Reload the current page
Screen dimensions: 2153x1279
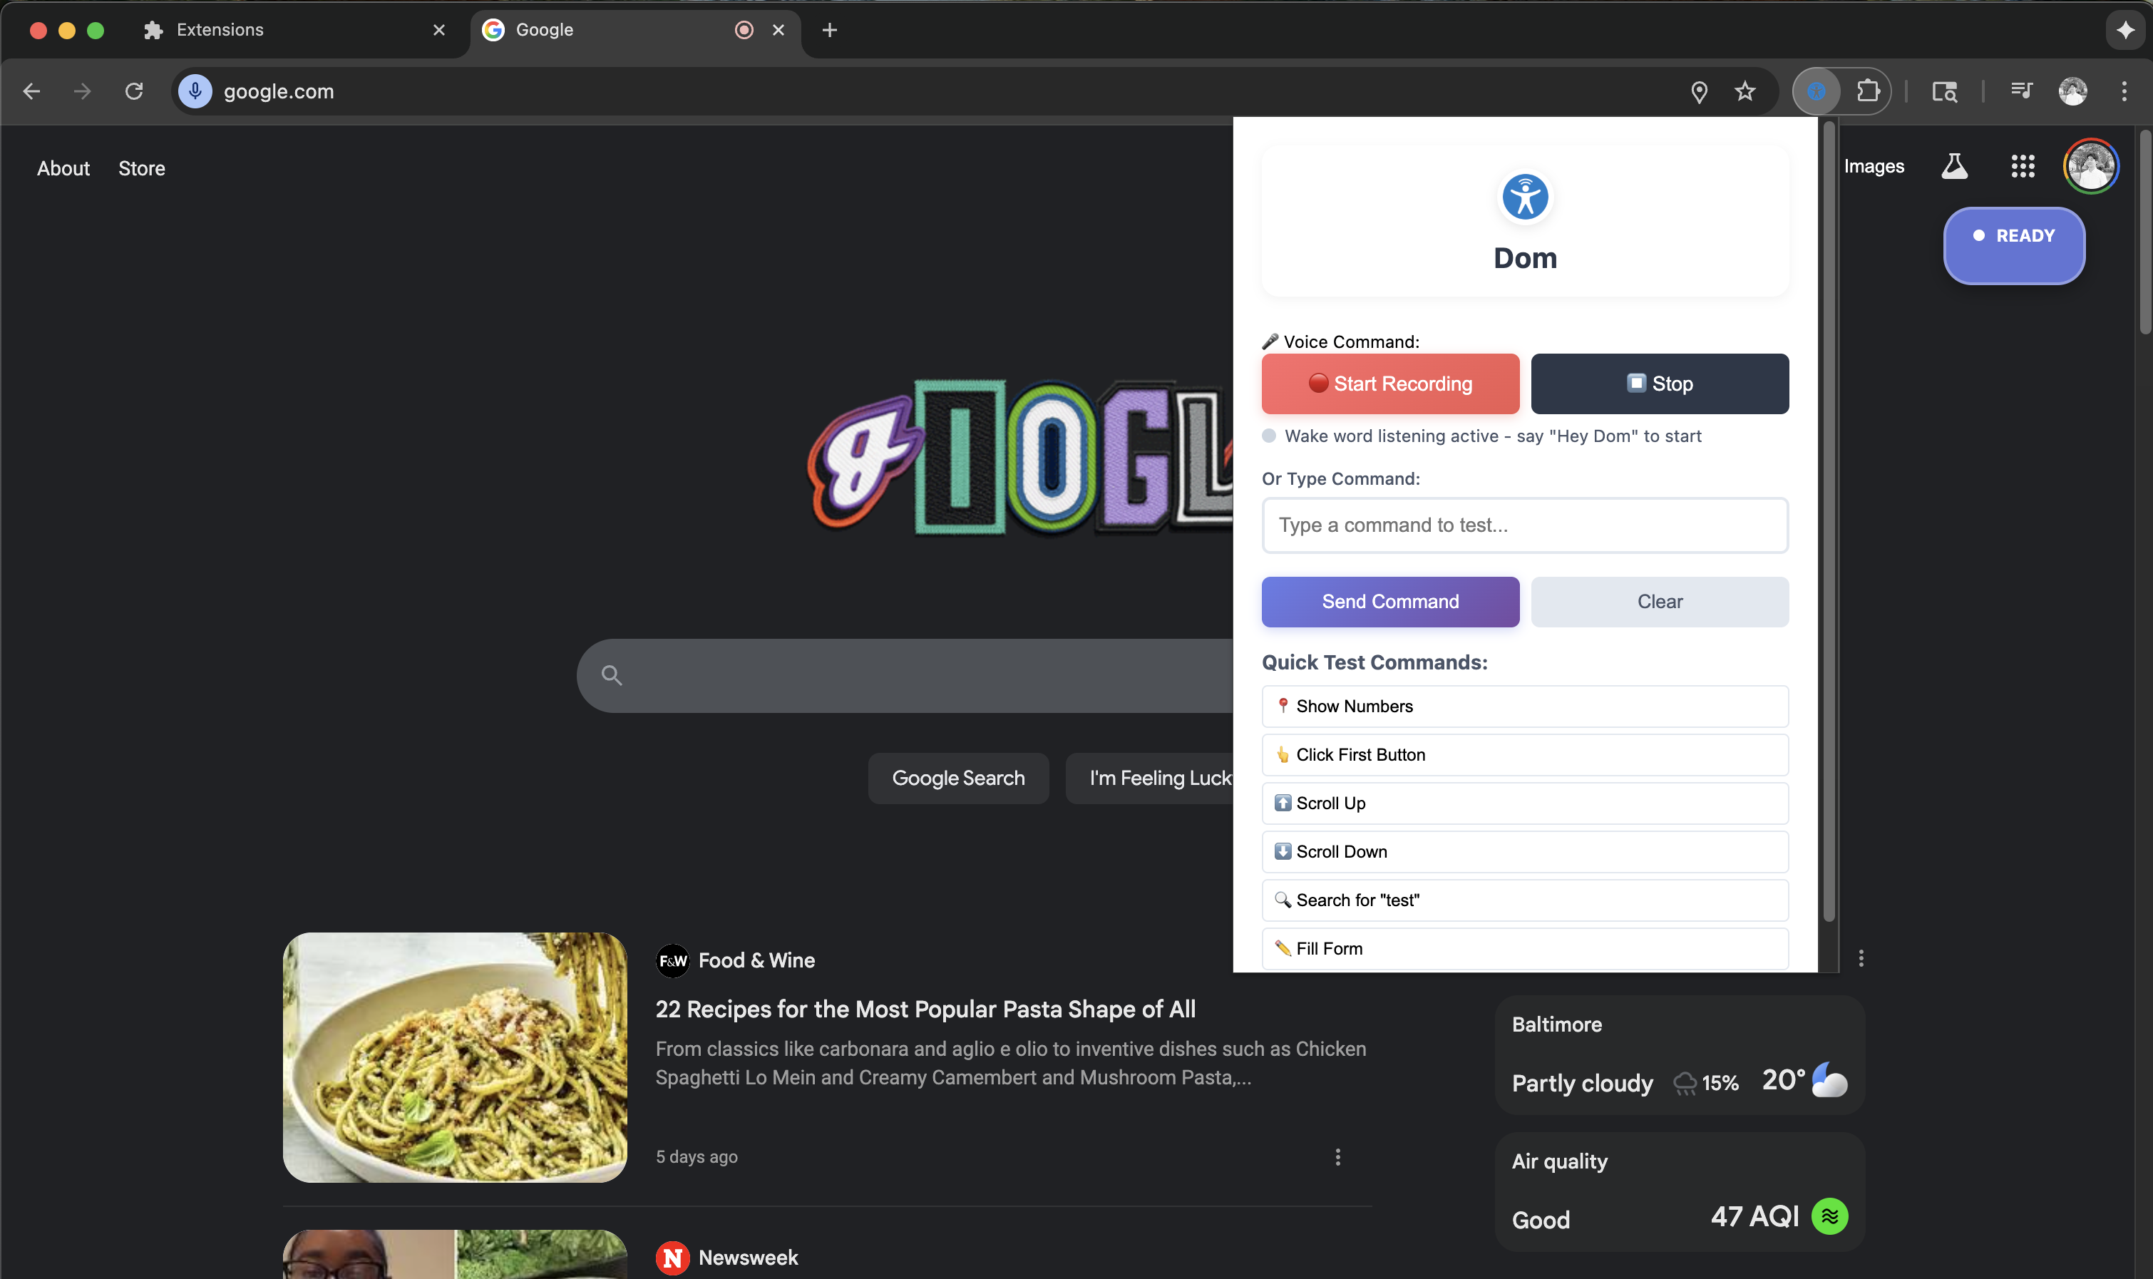click(x=133, y=91)
